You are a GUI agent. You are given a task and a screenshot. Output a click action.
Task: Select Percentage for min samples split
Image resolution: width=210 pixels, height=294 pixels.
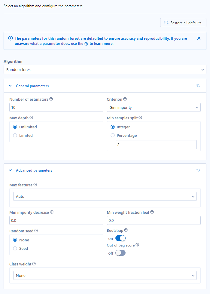pyautogui.click(x=113, y=135)
